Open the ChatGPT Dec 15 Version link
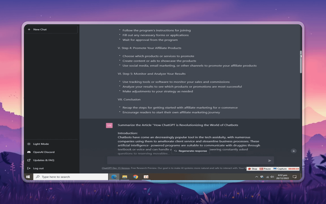The width and height of the screenshot is (326, 204). point(116,168)
